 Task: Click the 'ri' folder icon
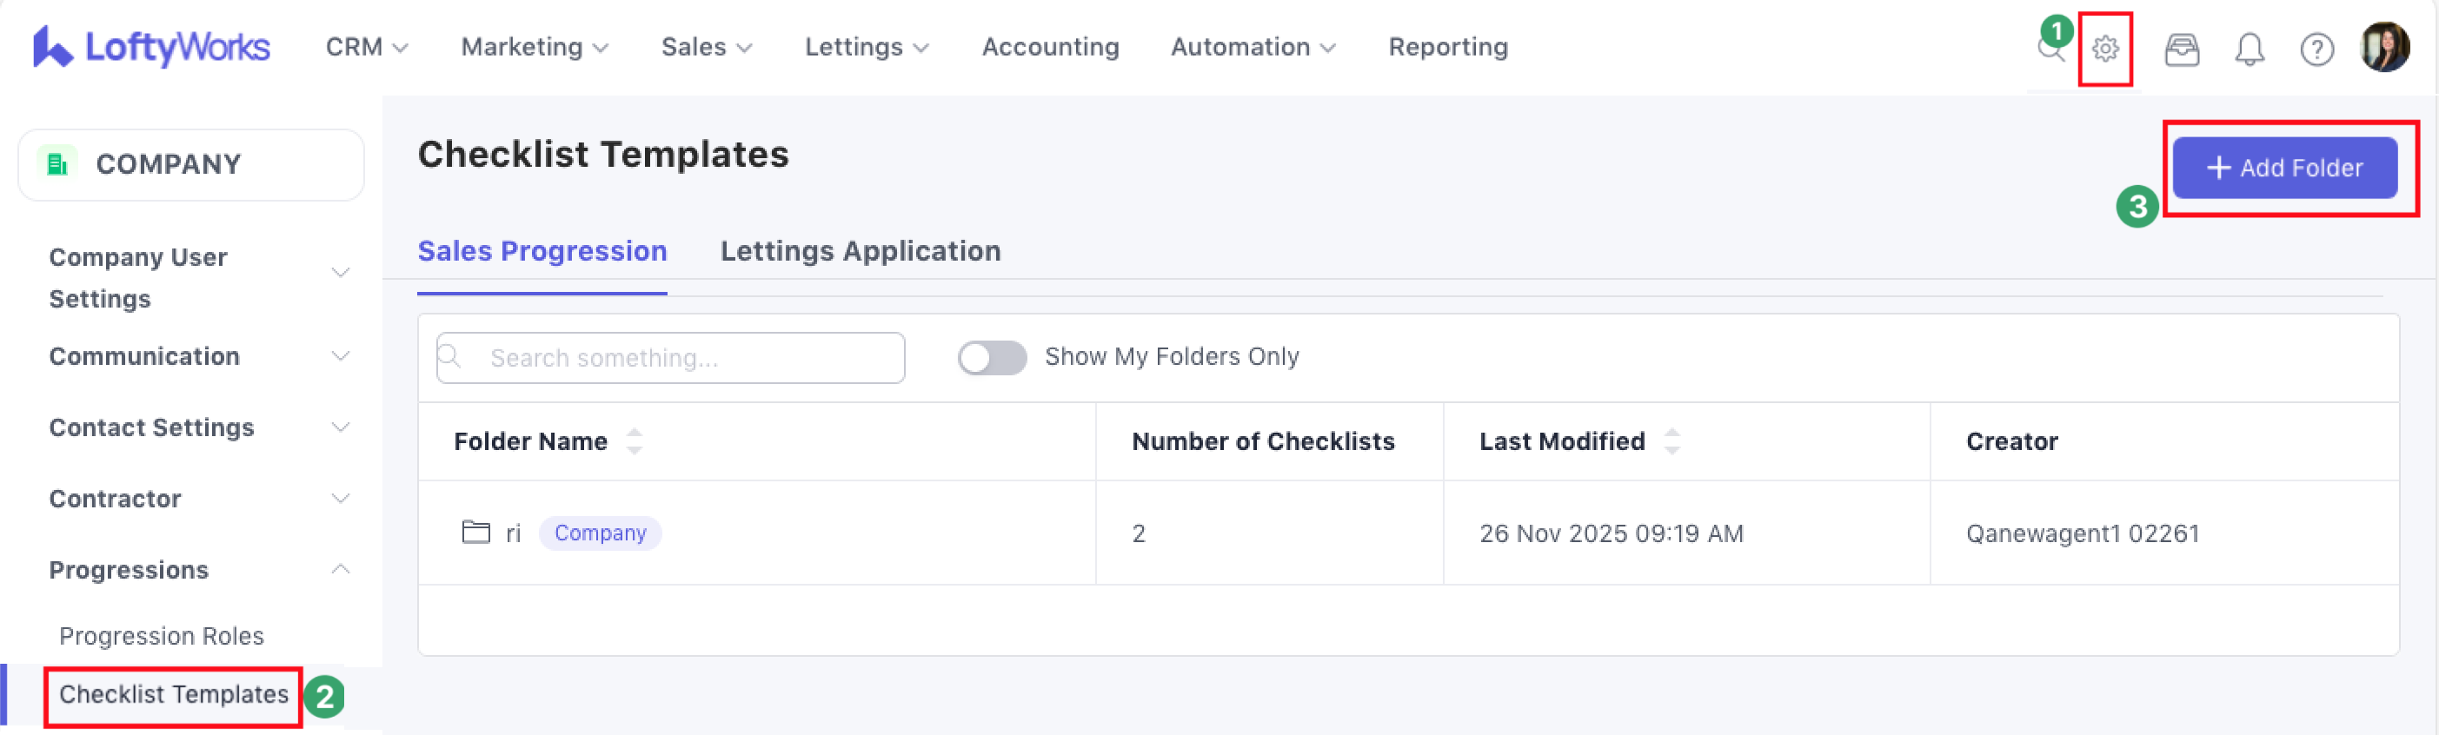(475, 533)
